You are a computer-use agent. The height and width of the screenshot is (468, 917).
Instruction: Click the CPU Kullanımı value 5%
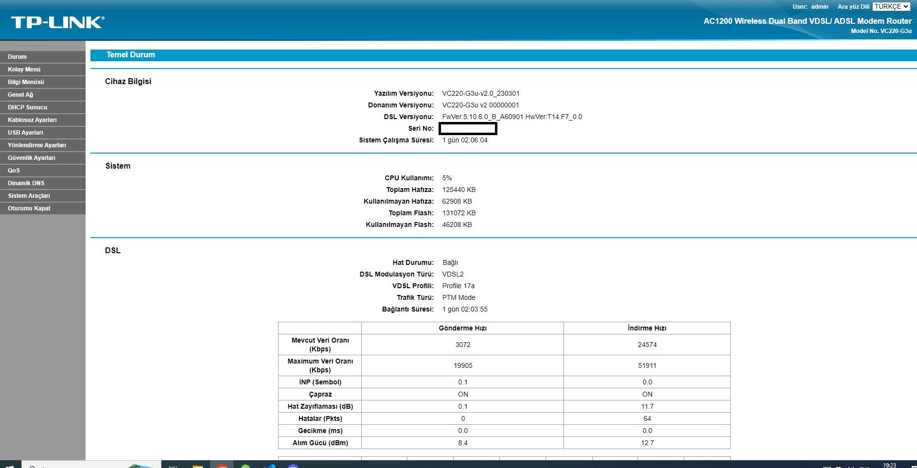[x=447, y=178]
